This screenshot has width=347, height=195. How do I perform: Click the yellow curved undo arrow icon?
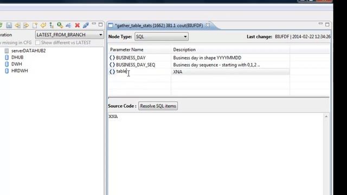pos(43,25)
